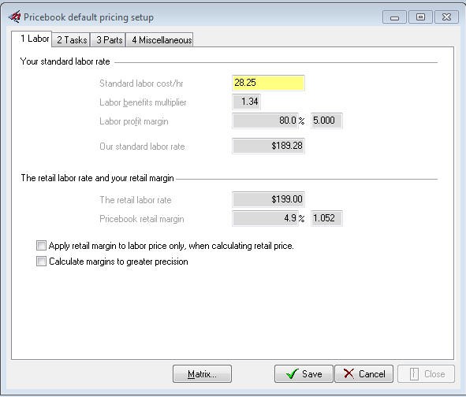Image resolution: width=466 pixels, height=397 pixels.
Task: Open the 3 Parts tab
Action: point(109,40)
